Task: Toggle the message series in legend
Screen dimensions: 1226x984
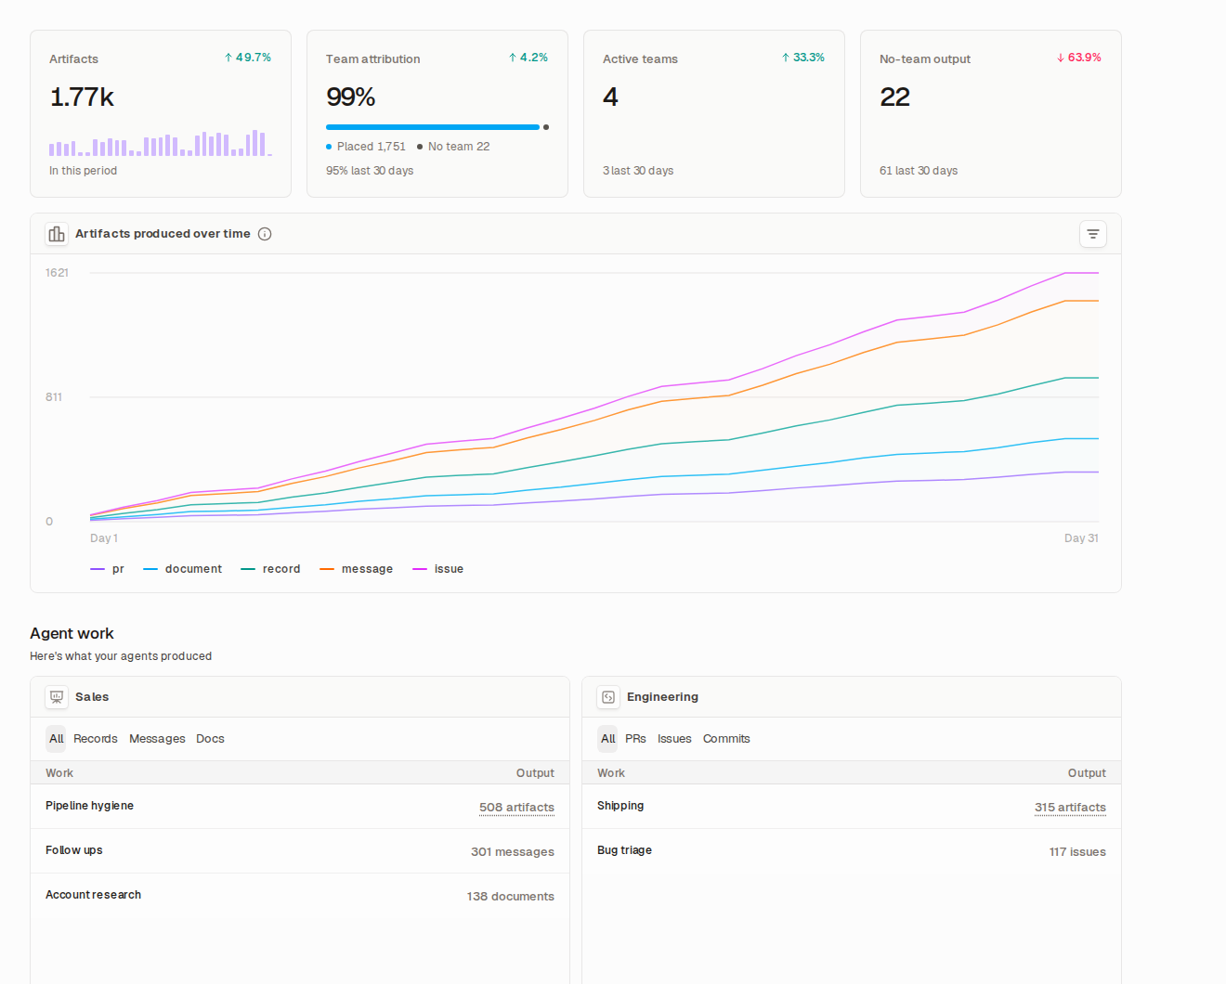Action: 356,569
